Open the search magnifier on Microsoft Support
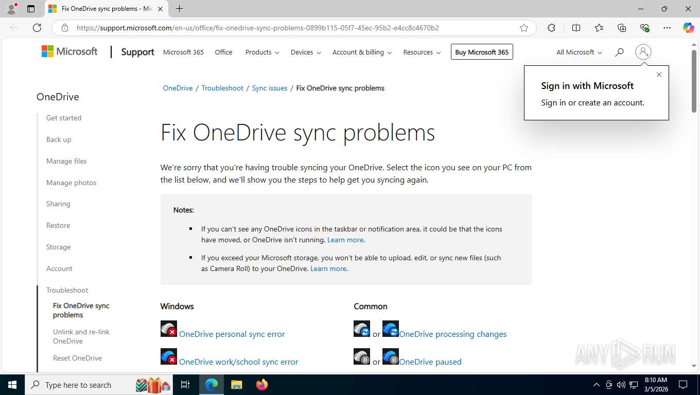 tap(619, 52)
